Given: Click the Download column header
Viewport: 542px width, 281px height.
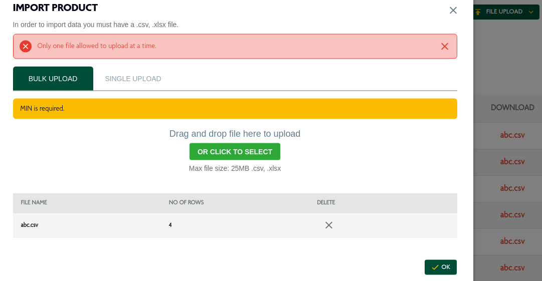Looking at the screenshot, I should 512,107.
